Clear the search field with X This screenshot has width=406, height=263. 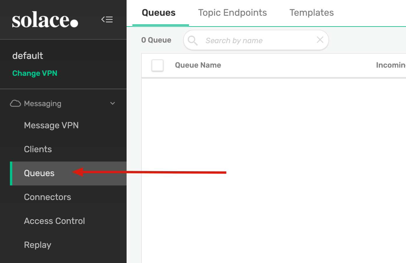(320, 40)
